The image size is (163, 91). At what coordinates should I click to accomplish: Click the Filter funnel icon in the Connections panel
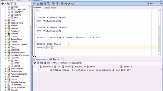click(x=12, y=4)
